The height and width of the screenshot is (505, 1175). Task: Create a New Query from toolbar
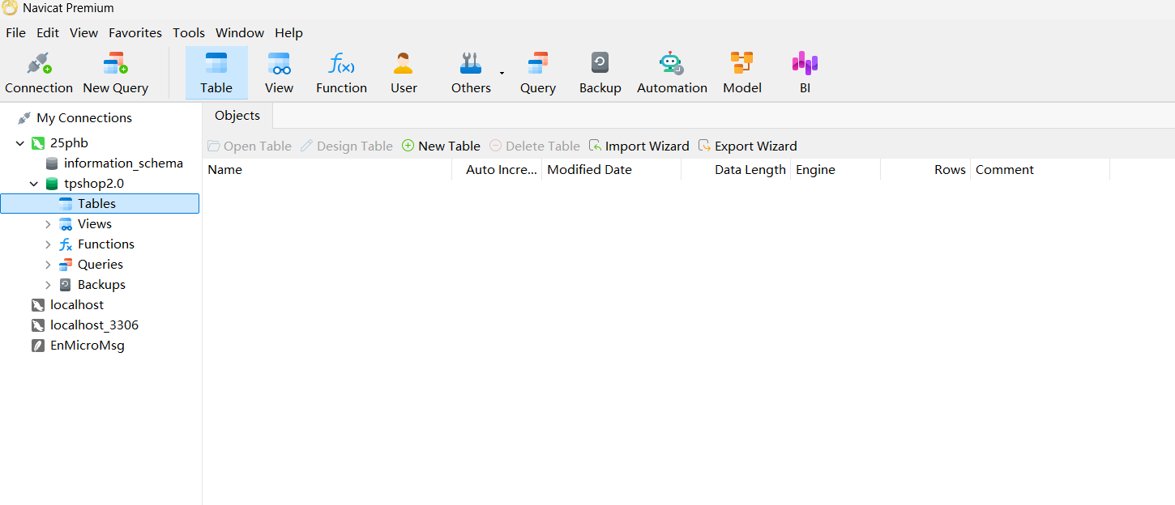pos(115,73)
